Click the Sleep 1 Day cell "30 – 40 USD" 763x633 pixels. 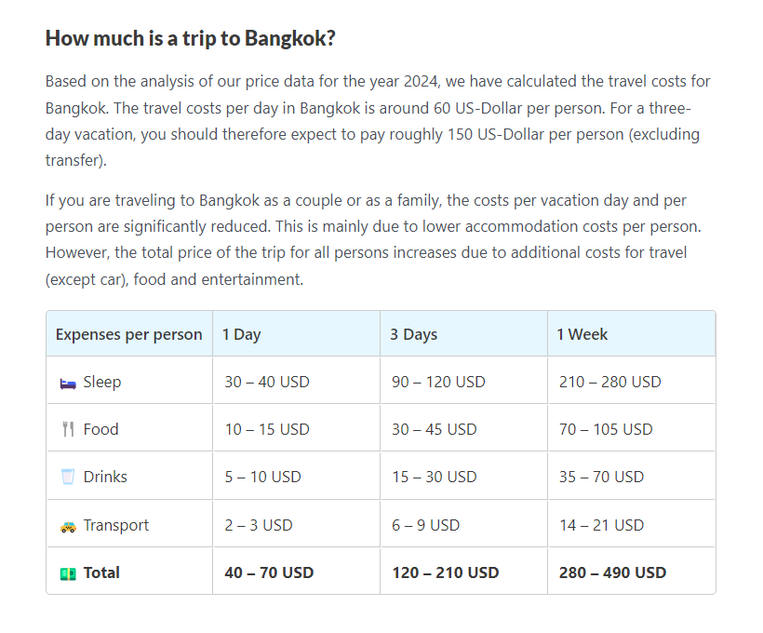pos(267,382)
